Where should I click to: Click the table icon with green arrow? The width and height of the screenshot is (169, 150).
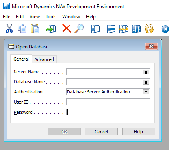coord(51,29)
